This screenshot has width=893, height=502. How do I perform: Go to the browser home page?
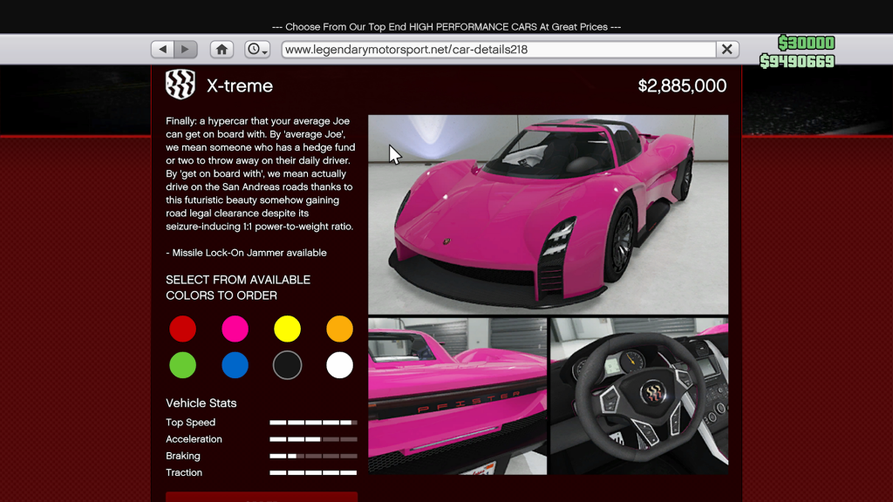coord(222,50)
